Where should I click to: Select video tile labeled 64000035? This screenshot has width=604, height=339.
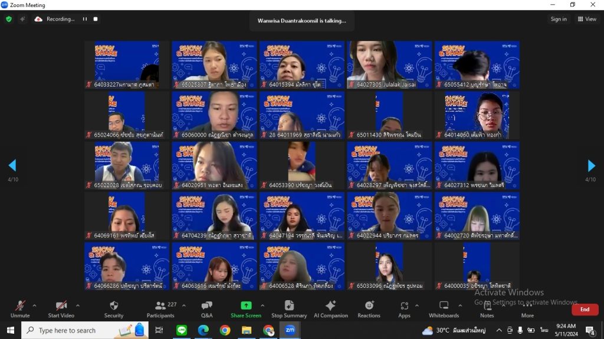tap(477, 266)
